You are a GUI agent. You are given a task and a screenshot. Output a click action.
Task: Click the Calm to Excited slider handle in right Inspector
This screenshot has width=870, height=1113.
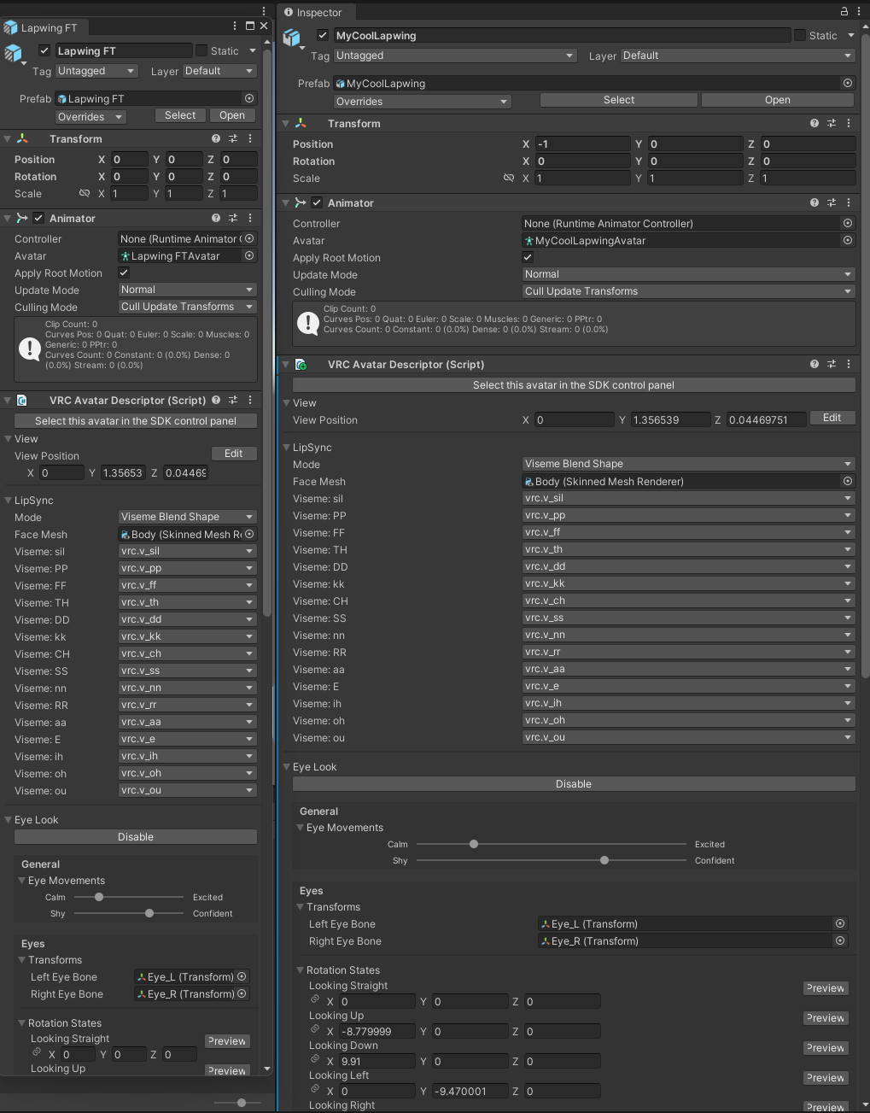tap(474, 844)
